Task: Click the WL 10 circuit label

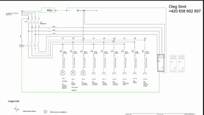Action: (x=94, y=79)
